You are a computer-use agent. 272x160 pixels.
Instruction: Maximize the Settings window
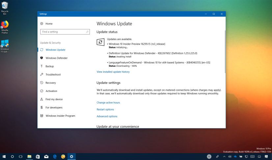(x=214, y=14)
